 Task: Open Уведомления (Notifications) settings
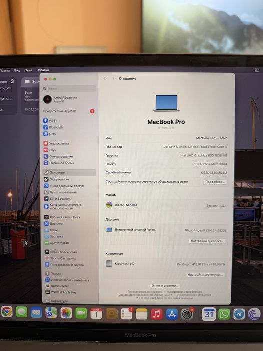(56, 143)
